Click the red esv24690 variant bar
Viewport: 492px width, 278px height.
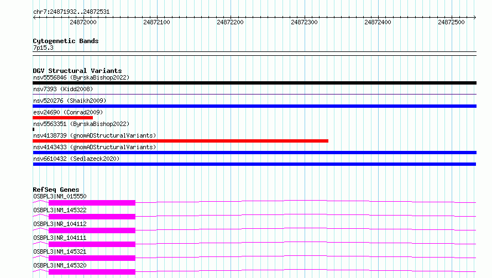63,118
